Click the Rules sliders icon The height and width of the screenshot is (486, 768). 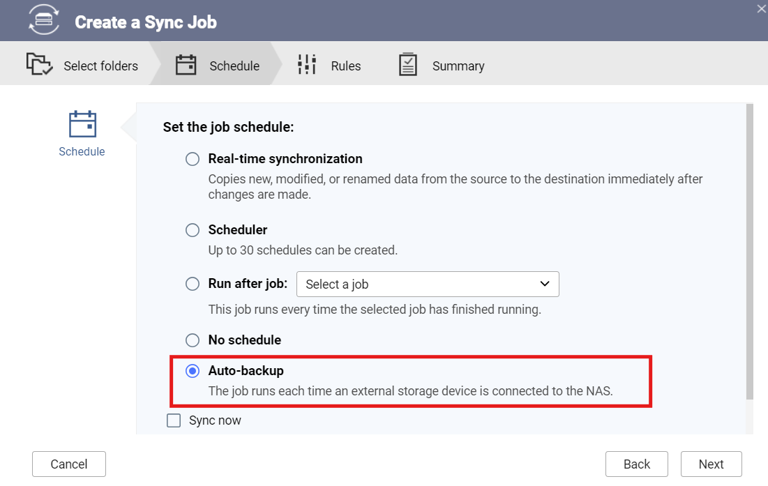pyautogui.click(x=307, y=65)
